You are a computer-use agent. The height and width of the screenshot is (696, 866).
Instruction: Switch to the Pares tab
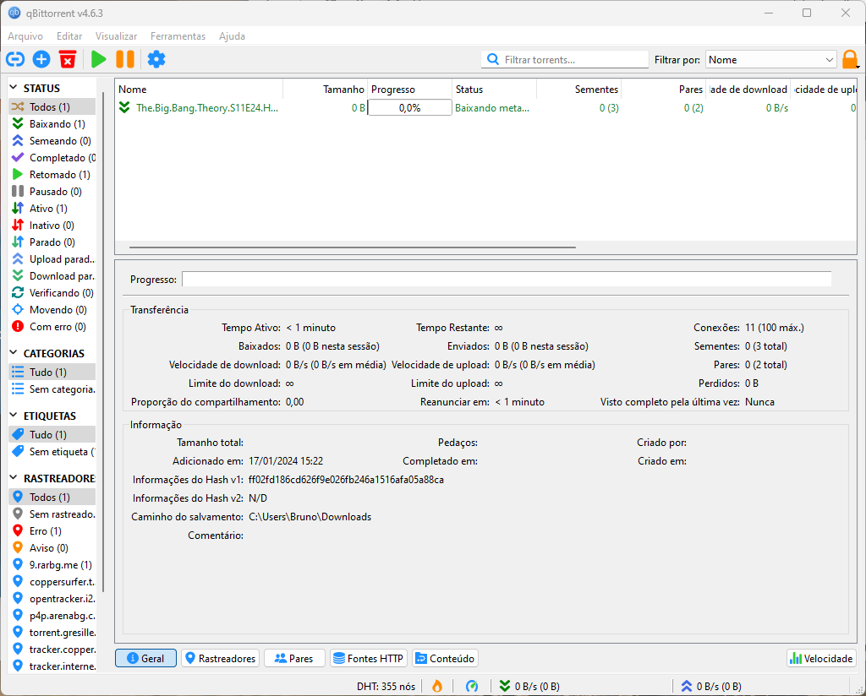click(294, 658)
